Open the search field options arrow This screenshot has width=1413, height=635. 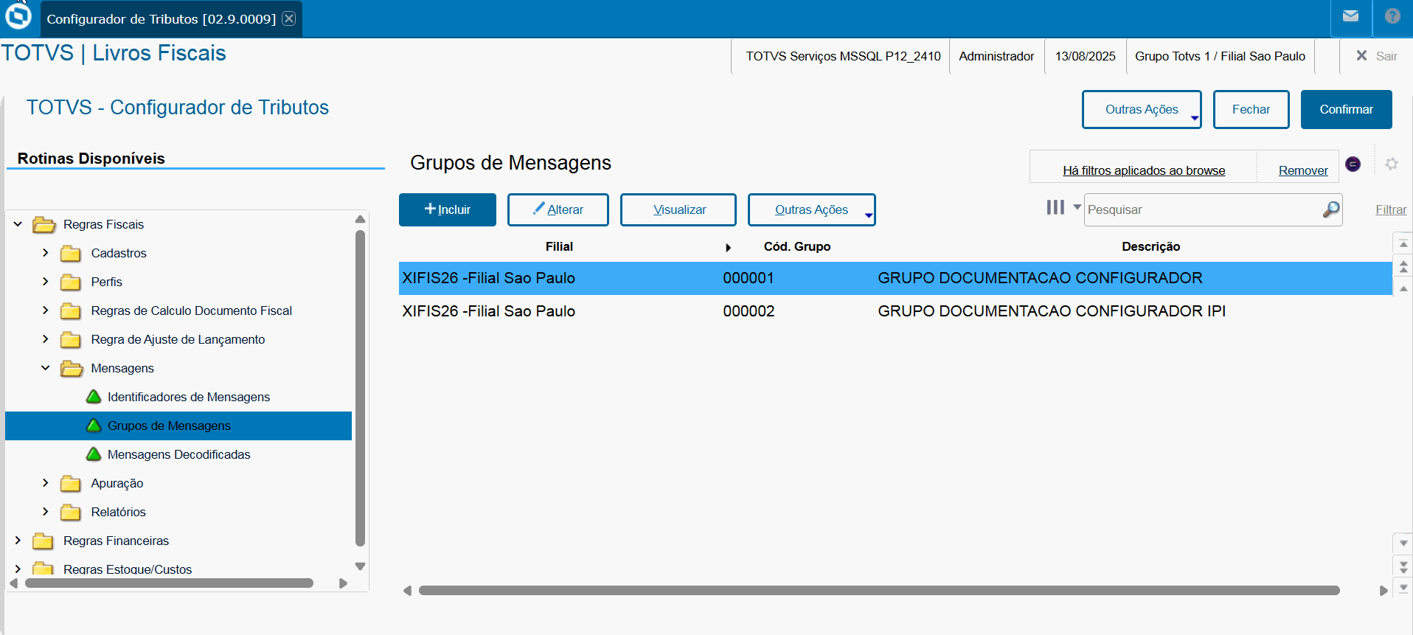tap(1077, 207)
